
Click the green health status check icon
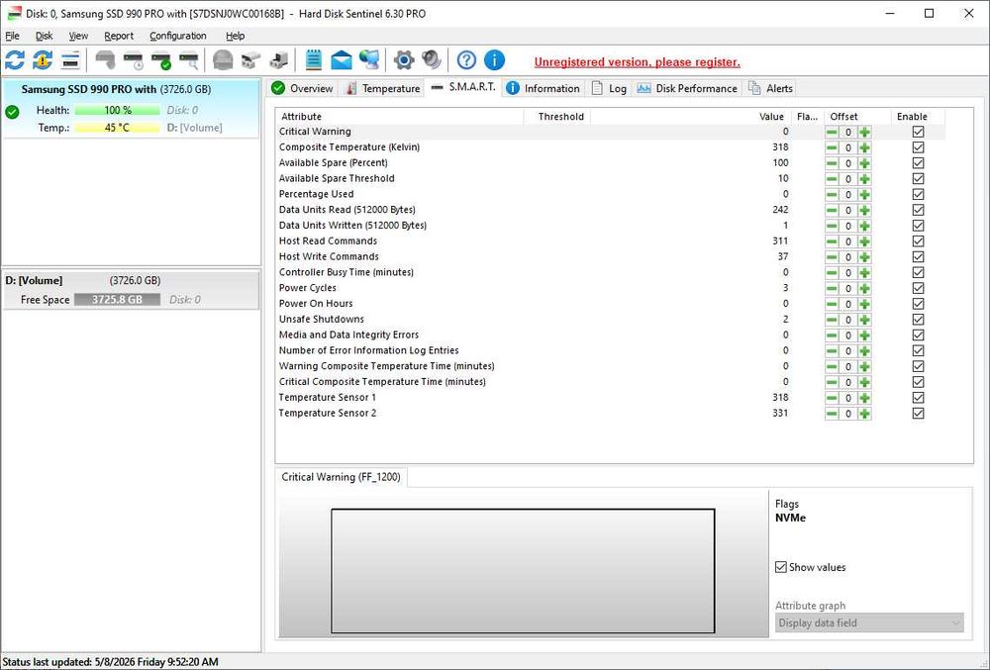click(x=12, y=112)
